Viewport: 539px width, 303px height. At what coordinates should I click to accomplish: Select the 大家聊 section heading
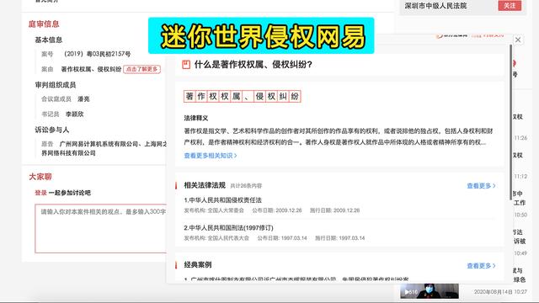[40, 177]
